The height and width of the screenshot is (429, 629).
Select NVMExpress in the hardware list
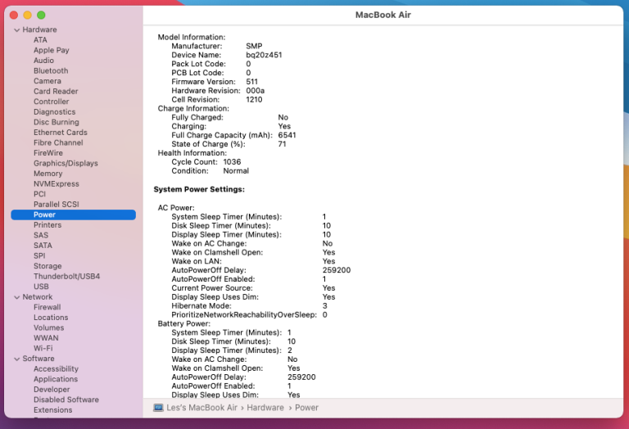pyautogui.click(x=56, y=184)
